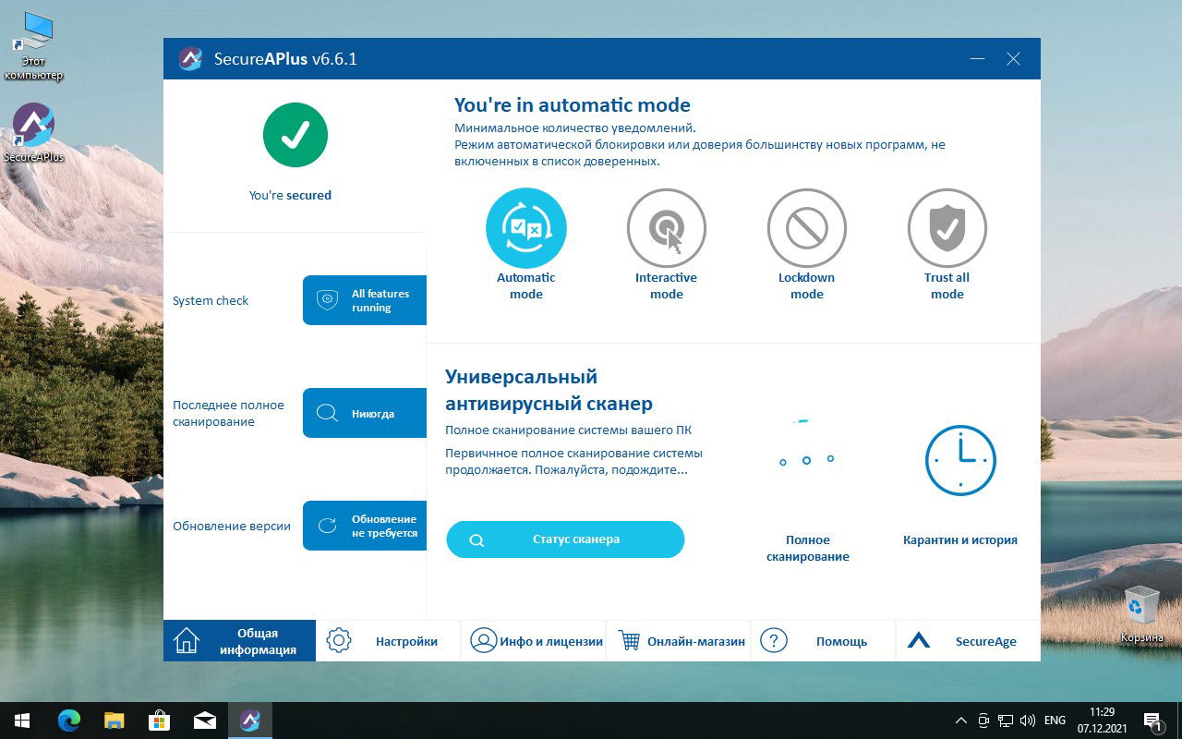The image size is (1182, 739).
Task: Click the green secured checkmark icon
Action: [x=295, y=135]
